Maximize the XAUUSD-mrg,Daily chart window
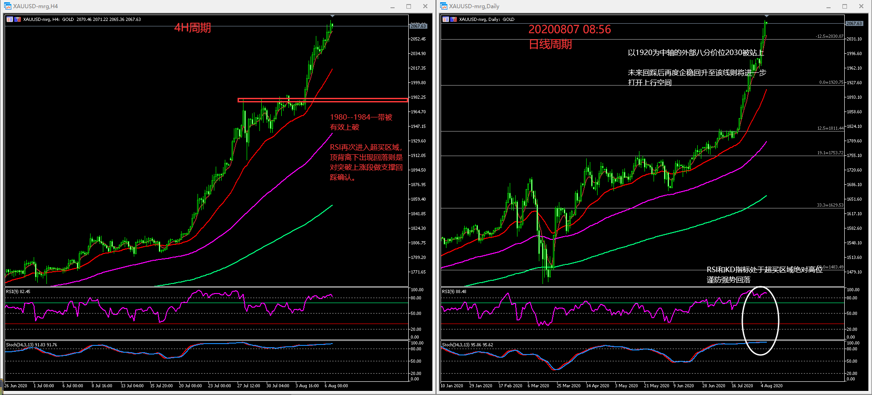This screenshot has width=872, height=395. tap(845, 6)
